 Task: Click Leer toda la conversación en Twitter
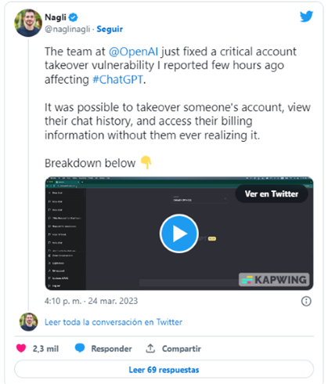coord(114,322)
